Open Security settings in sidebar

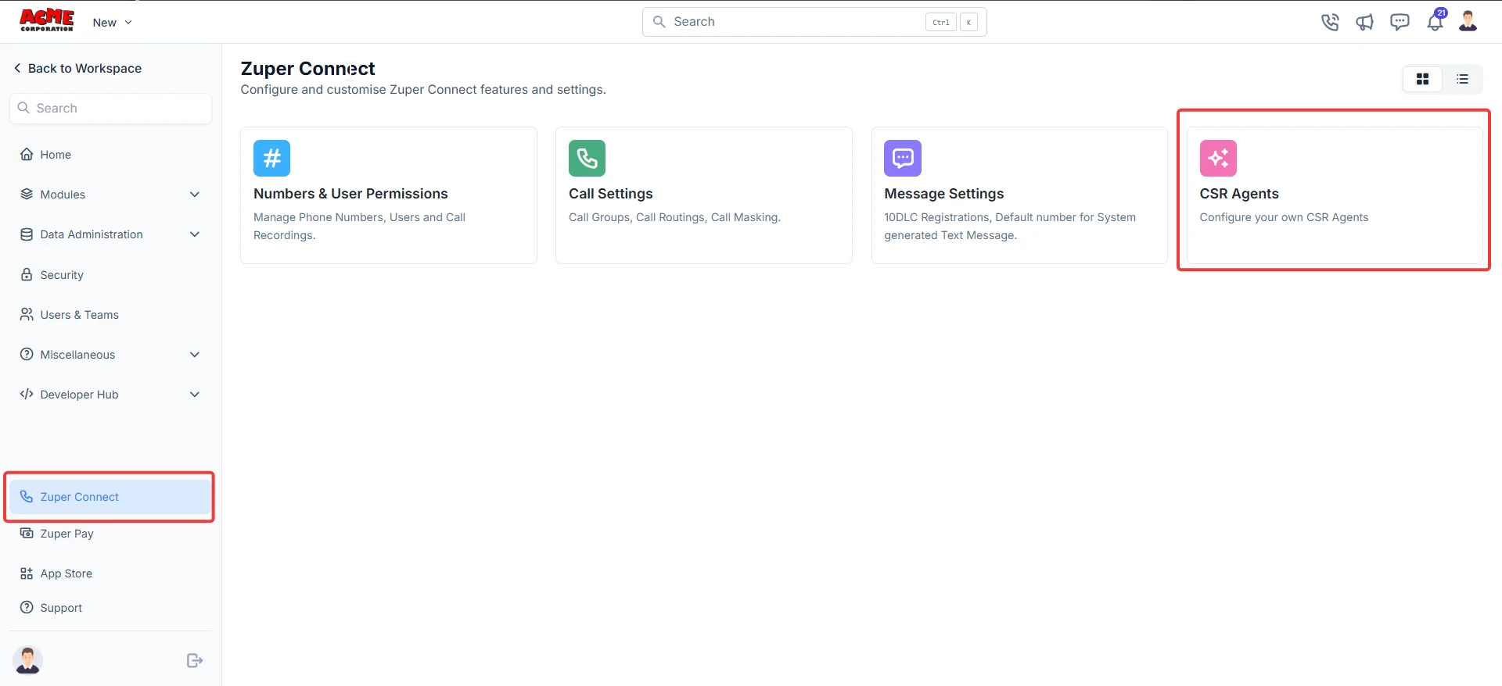pos(110,275)
